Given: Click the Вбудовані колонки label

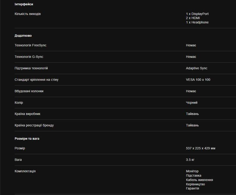Looking at the screenshot, I should coord(29,91).
